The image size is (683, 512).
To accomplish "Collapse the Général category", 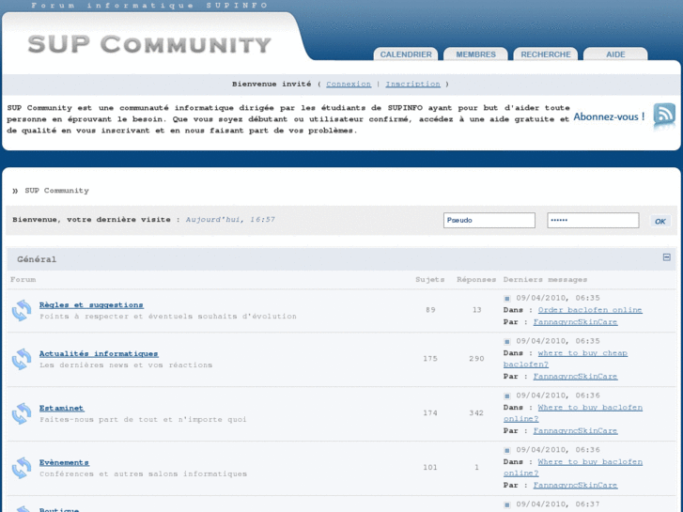I will 666,257.
